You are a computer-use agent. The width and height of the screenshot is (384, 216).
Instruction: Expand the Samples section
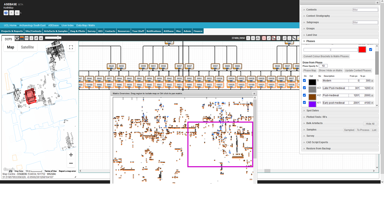pyautogui.click(x=340, y=130)
